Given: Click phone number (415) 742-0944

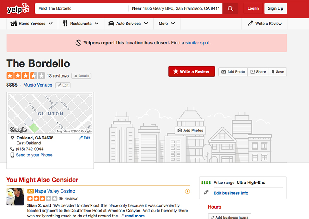Looking at the screenshot, I should [30, 149].
